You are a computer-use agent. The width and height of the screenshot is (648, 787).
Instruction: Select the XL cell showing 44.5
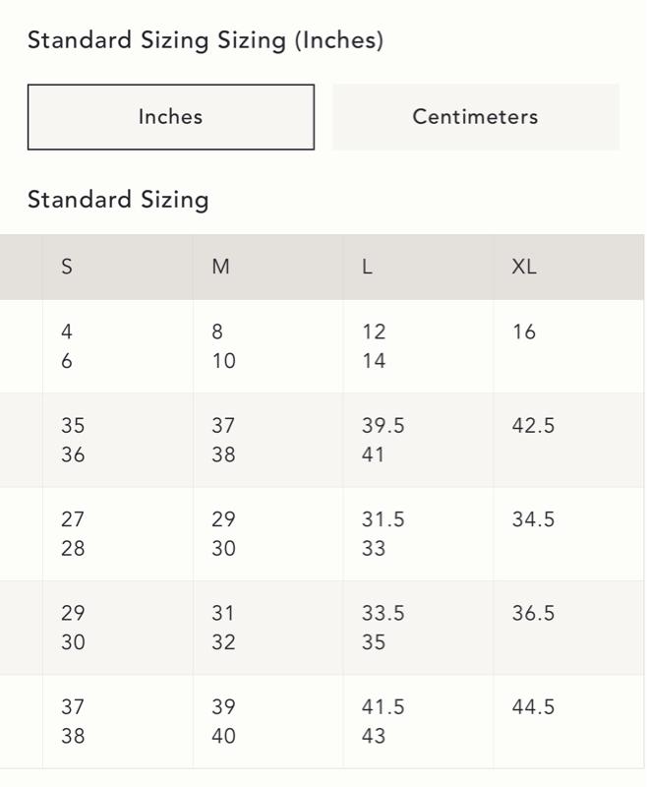tap(533, 706)
